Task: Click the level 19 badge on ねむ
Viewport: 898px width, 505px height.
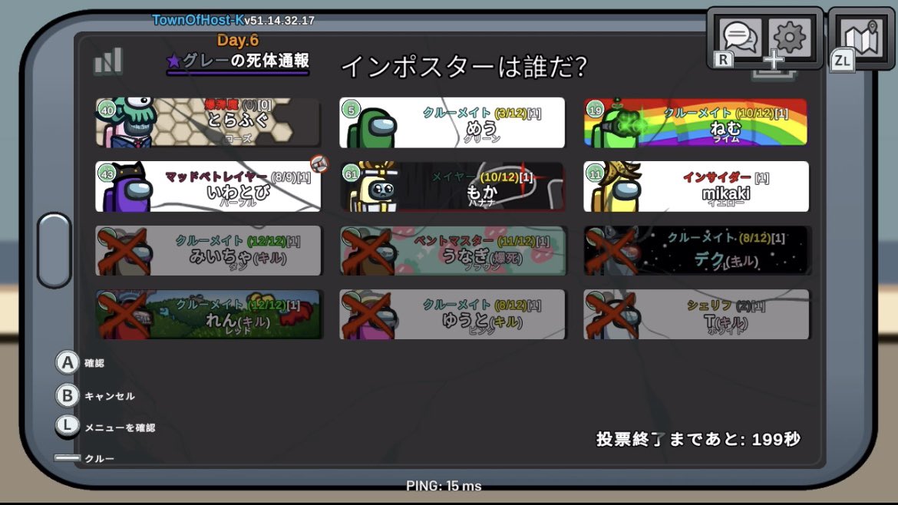Action: coord(595,109)
